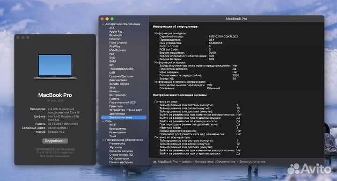Open the Память entry
Image resolution: width=337 pixels, height=181 pixels.
[x=114, y=99]
